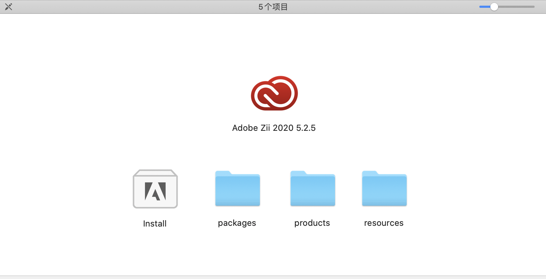Click the "Install" file name label
The height and width of the screenshot is (279, 546).
[155, 224]
